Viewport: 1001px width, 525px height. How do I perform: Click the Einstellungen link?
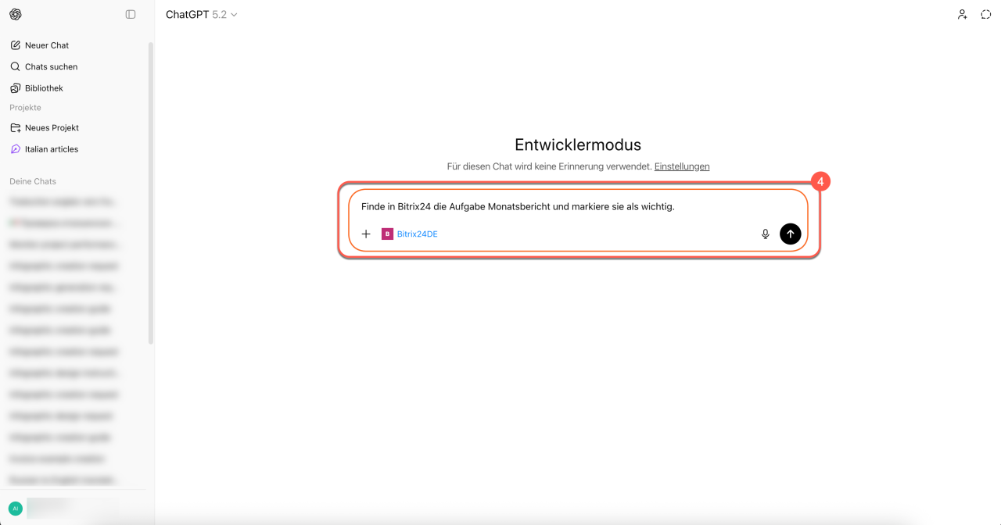coord(682,166)
